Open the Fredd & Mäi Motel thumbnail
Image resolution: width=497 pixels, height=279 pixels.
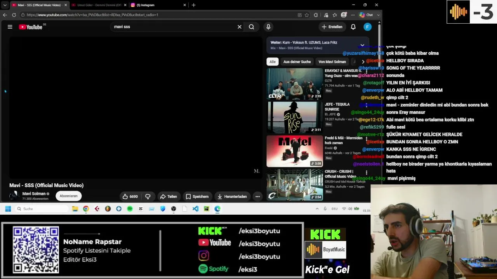coord(295,151)
